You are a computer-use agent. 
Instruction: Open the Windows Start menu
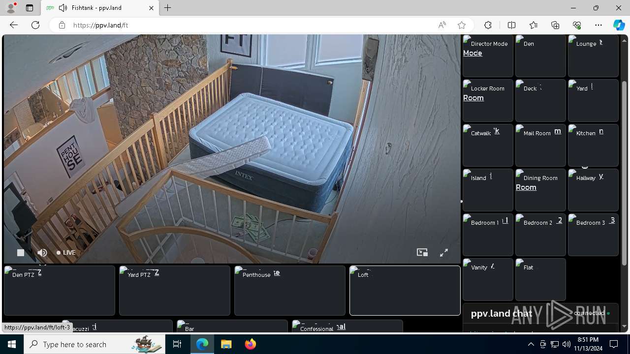click(12, 344)
